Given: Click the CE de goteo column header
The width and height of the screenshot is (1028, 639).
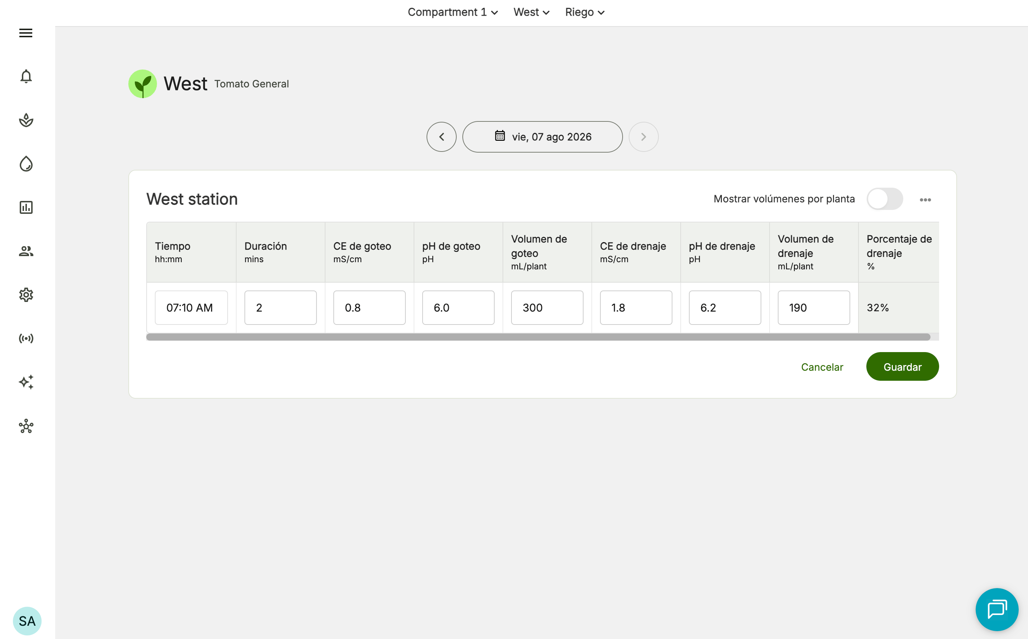Looking at the screenshot, I should (369, 252).
